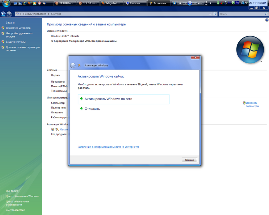This screenshot has height=215, width=269.
Task: Choose Активировать Windows по сети
Action: tap(124, 99)
